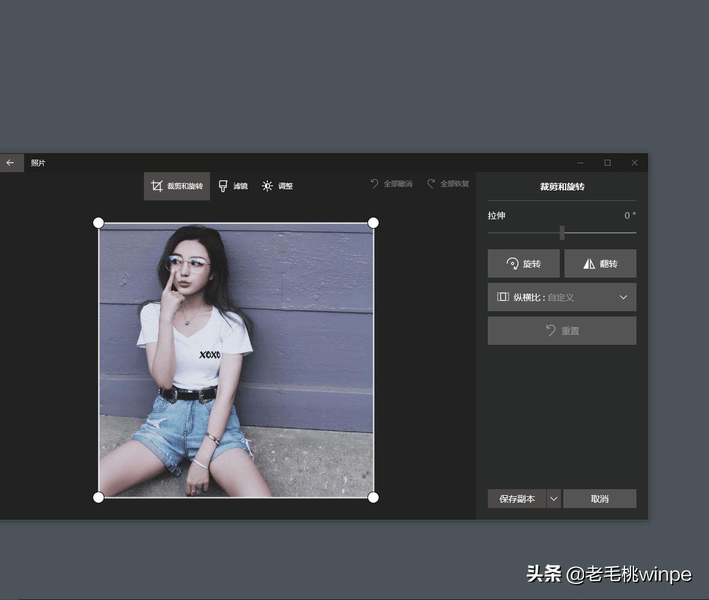Viewport: 709px width, 600px height.
Task: Expand the 纵横比 aspect ratio dropdown
Action: pyautogui.click(x=562, y=297)
